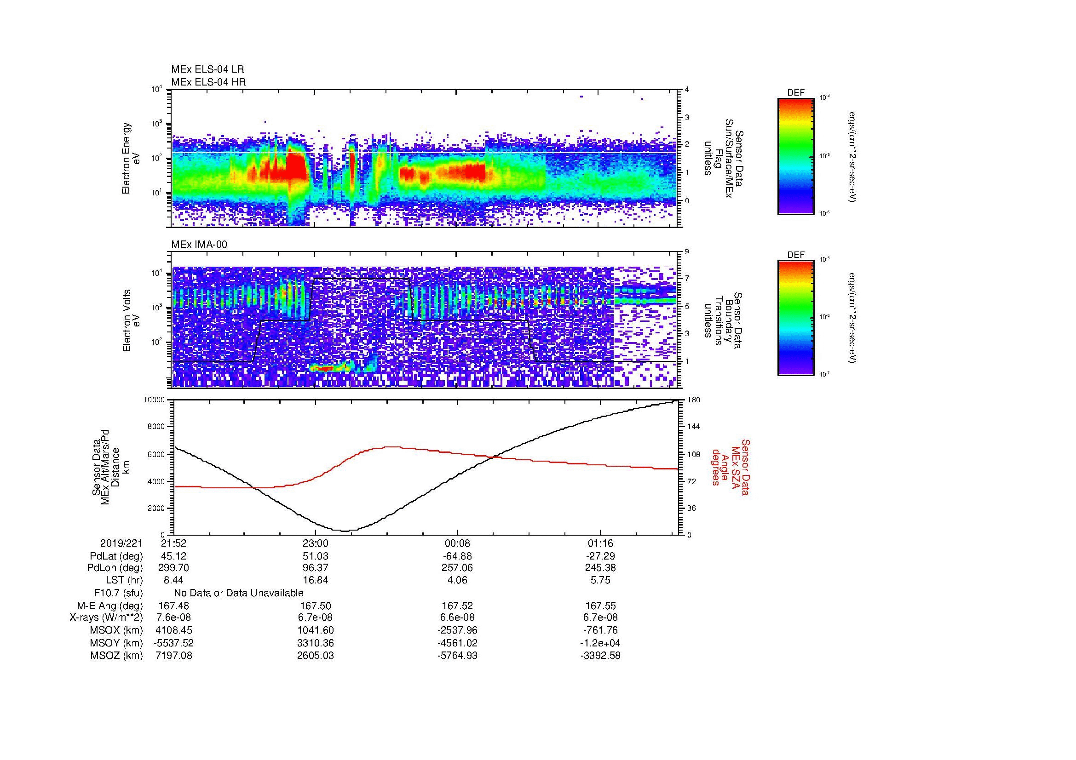
Task: Click the altitude curve minimum near periapsis
Action: 346,531
